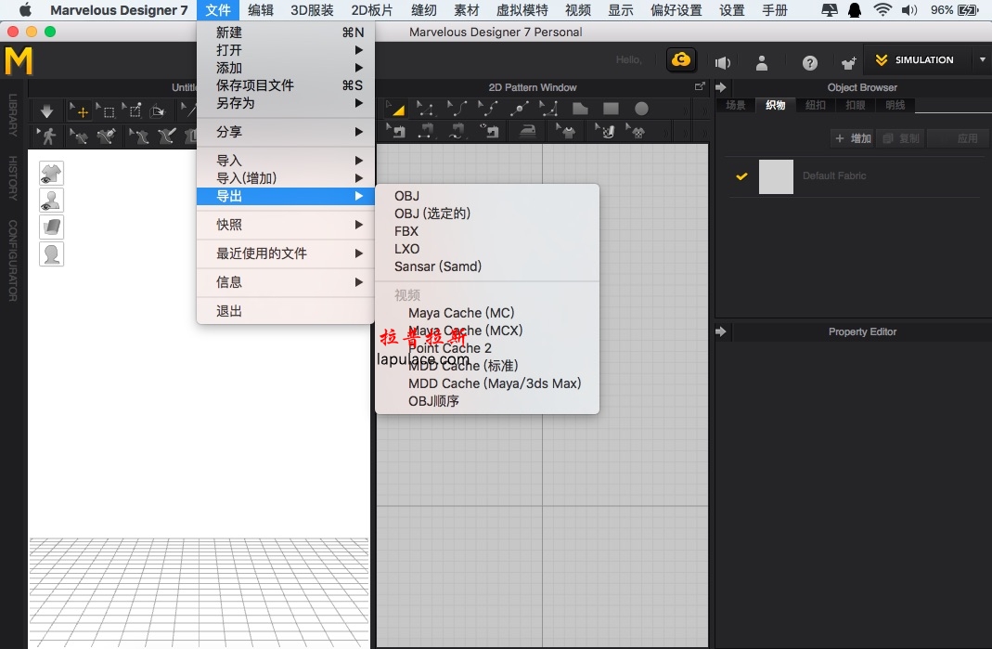Expand the 最近使用的文件 submenu

[x=286, y=253]
